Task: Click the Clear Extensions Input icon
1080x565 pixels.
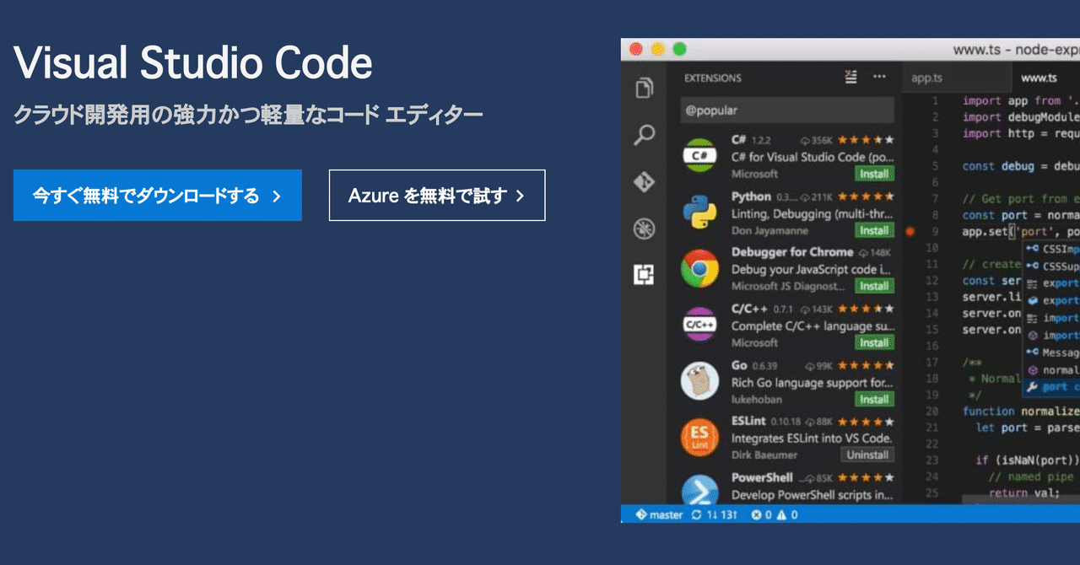Action: (x=850, y=78)
